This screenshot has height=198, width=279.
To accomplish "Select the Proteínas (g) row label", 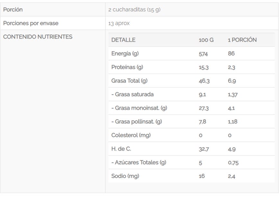I will click(127, 67).
